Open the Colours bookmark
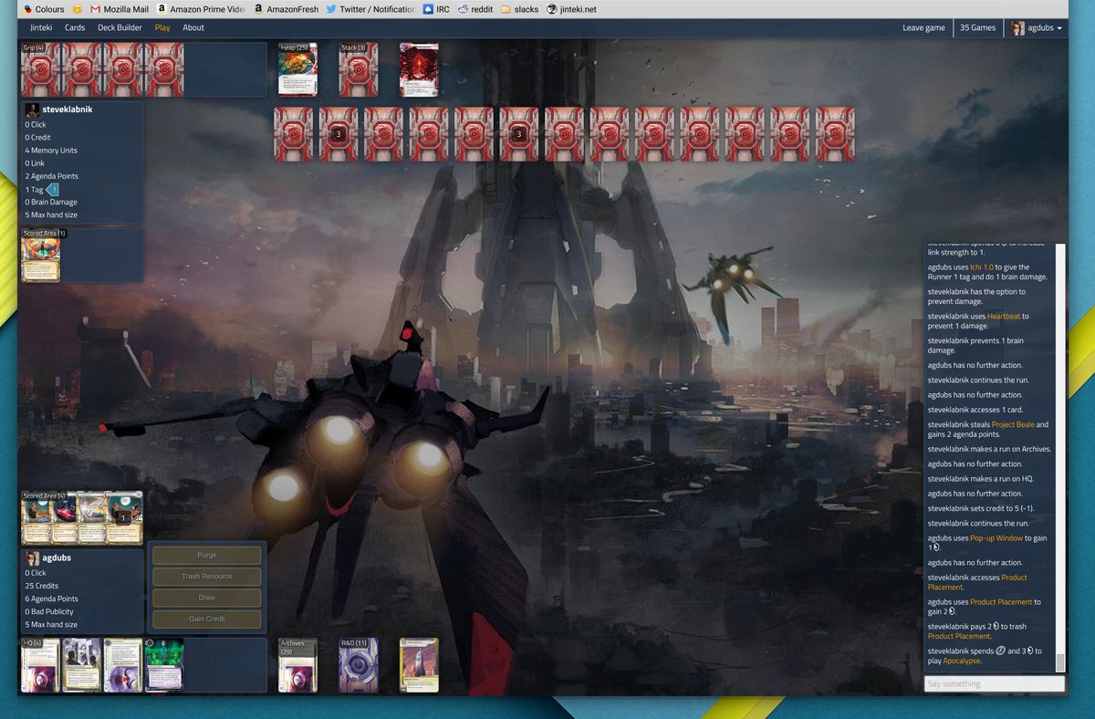 pyautogui.click(x=43, y=9)
